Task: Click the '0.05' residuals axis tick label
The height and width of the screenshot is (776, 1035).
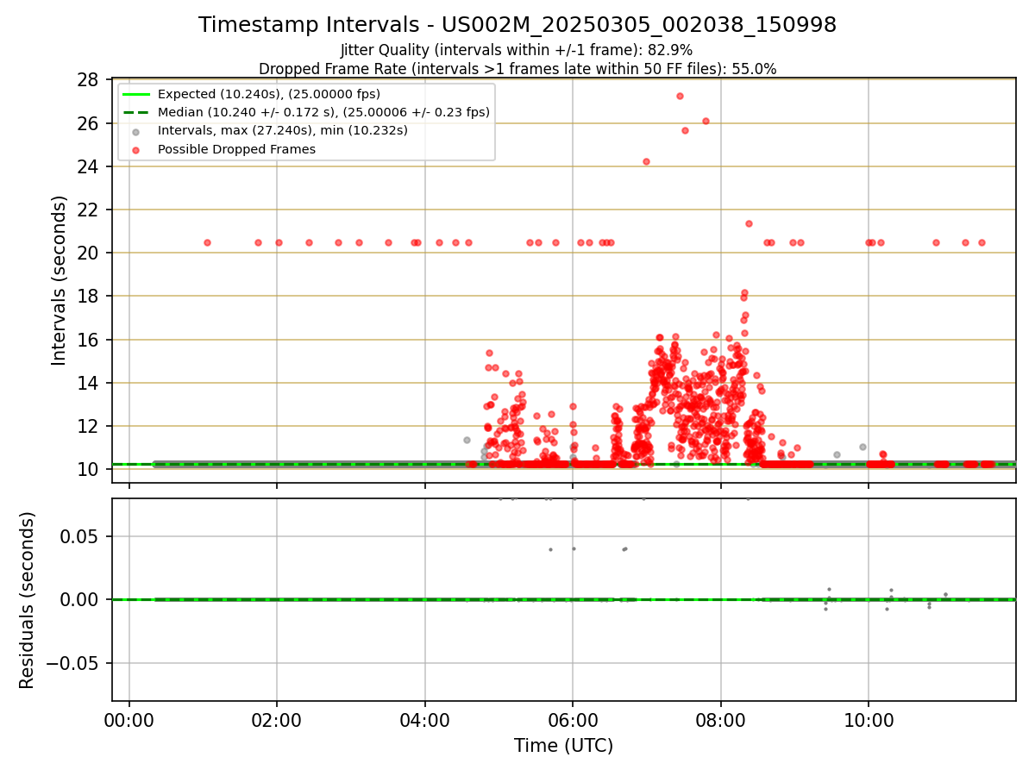Action: tap(80, 536)
